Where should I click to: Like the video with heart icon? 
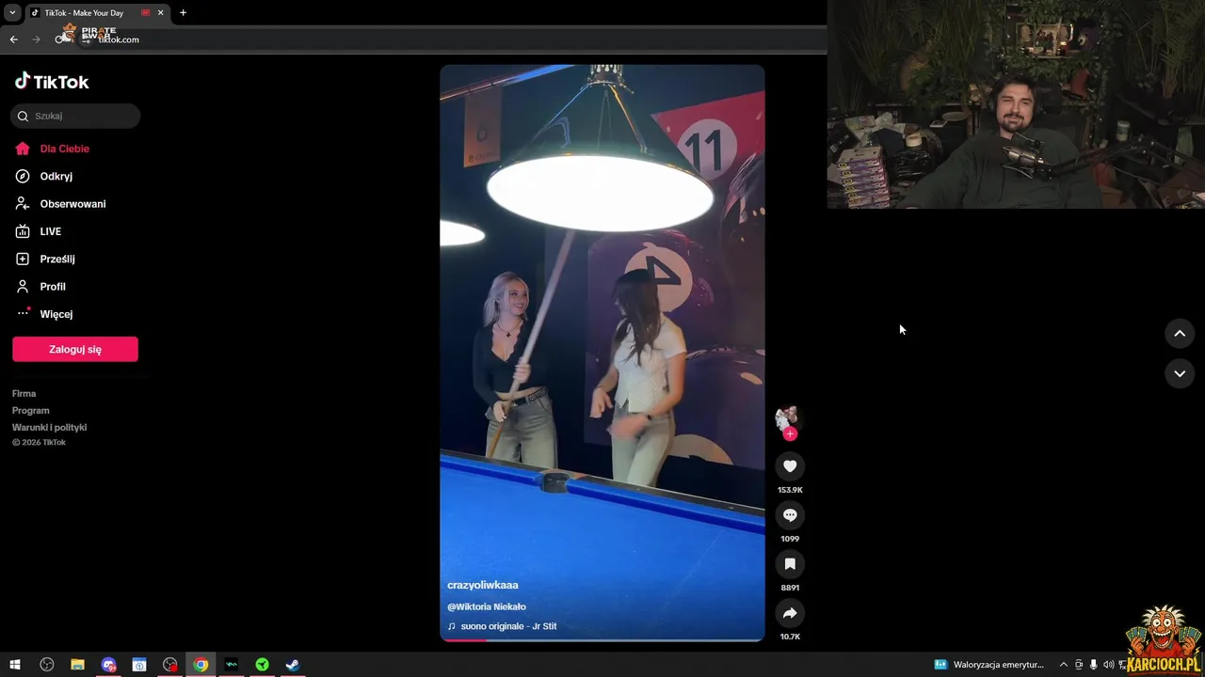(790, 466)
